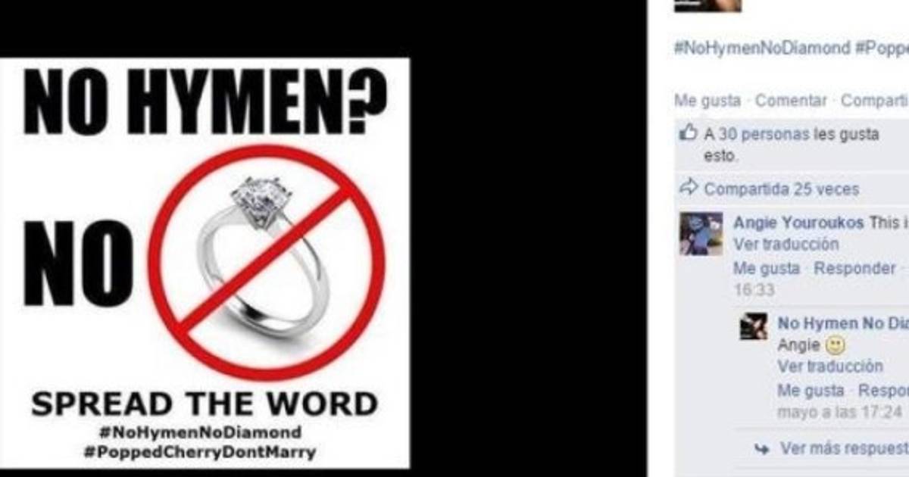Like Angie Youroukos's comment via Me gusta
Viewport: 909px width, 477px height.
767,268
